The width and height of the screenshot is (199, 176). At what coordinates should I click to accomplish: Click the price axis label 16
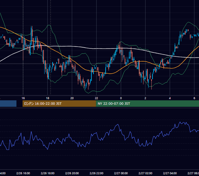23,98
